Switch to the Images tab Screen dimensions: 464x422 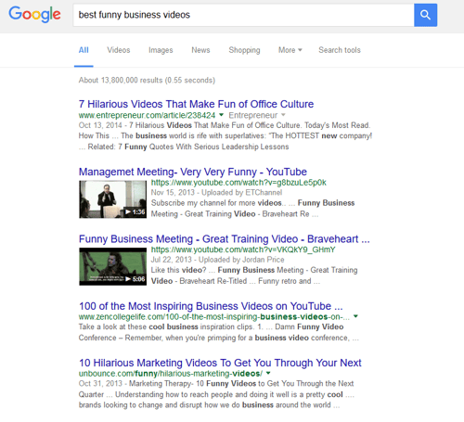click(x=161, y=50)
